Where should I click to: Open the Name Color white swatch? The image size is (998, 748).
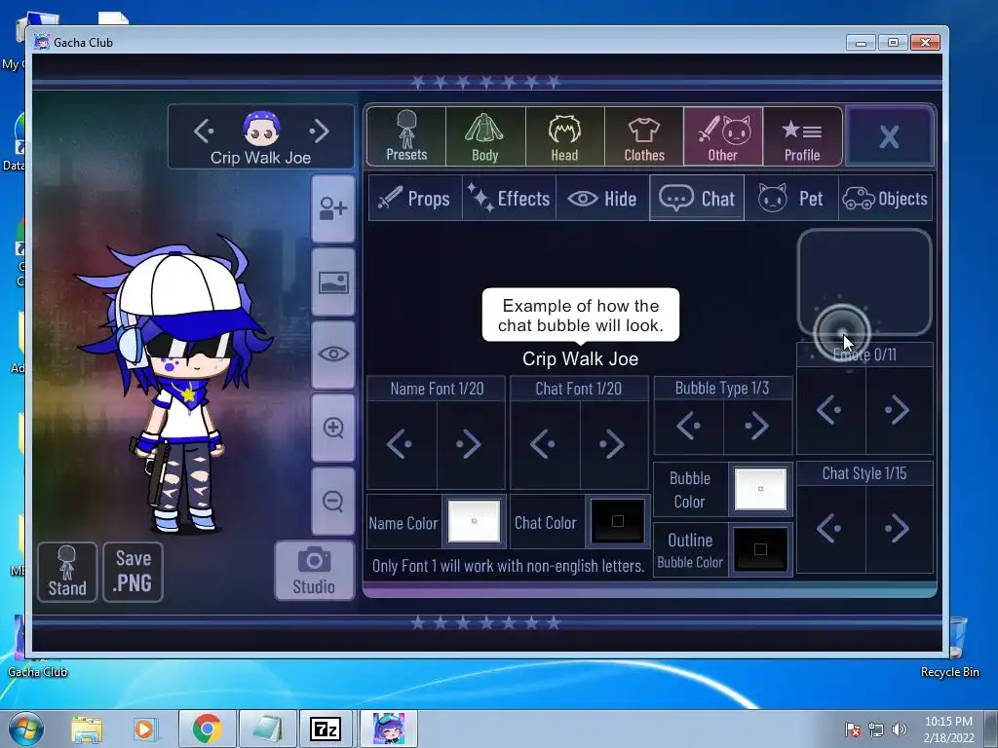pos(475,521)
